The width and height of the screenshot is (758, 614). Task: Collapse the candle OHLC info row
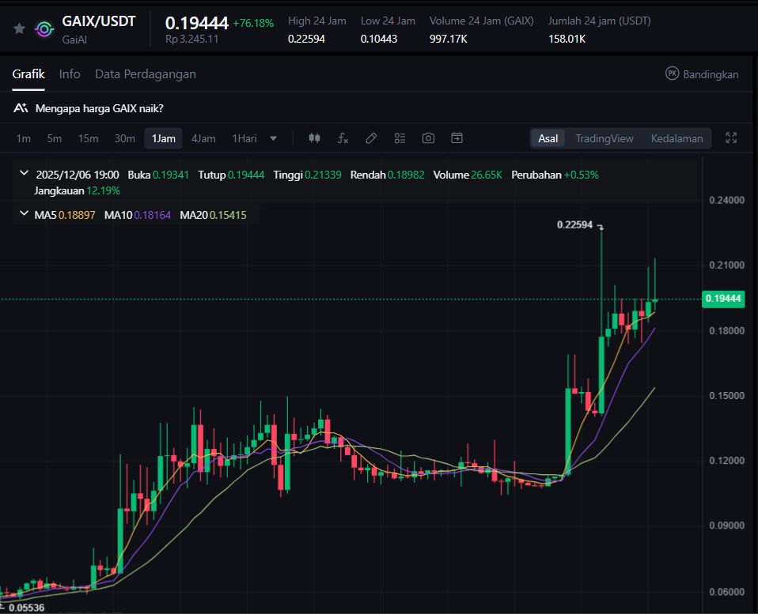click(24, 175)
